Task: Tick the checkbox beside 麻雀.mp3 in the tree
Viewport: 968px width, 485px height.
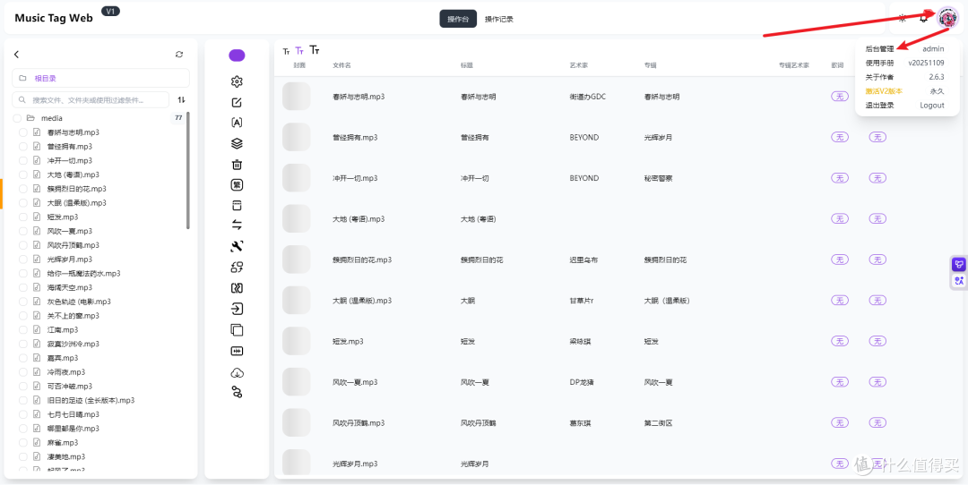Action: 22,443
